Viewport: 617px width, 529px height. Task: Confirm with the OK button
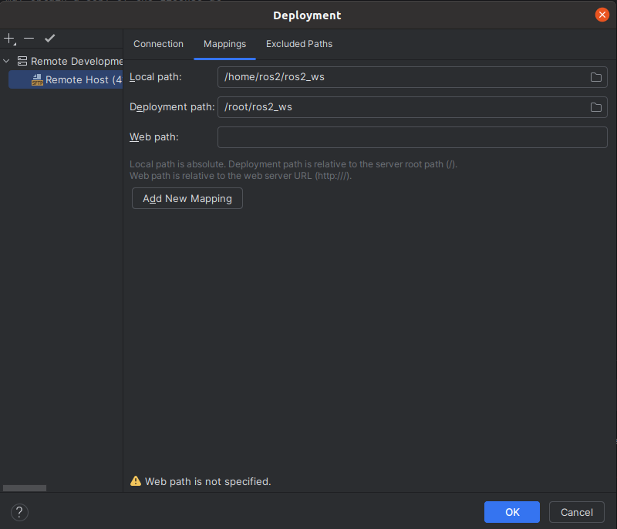click(511, 512)
